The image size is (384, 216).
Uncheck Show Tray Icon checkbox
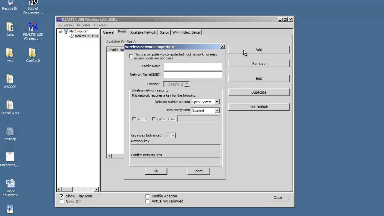pos(61,196)
